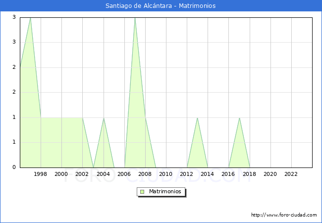Click the 0 y-axis label
This screenshot has height=223, width=322.
[14, 167]
